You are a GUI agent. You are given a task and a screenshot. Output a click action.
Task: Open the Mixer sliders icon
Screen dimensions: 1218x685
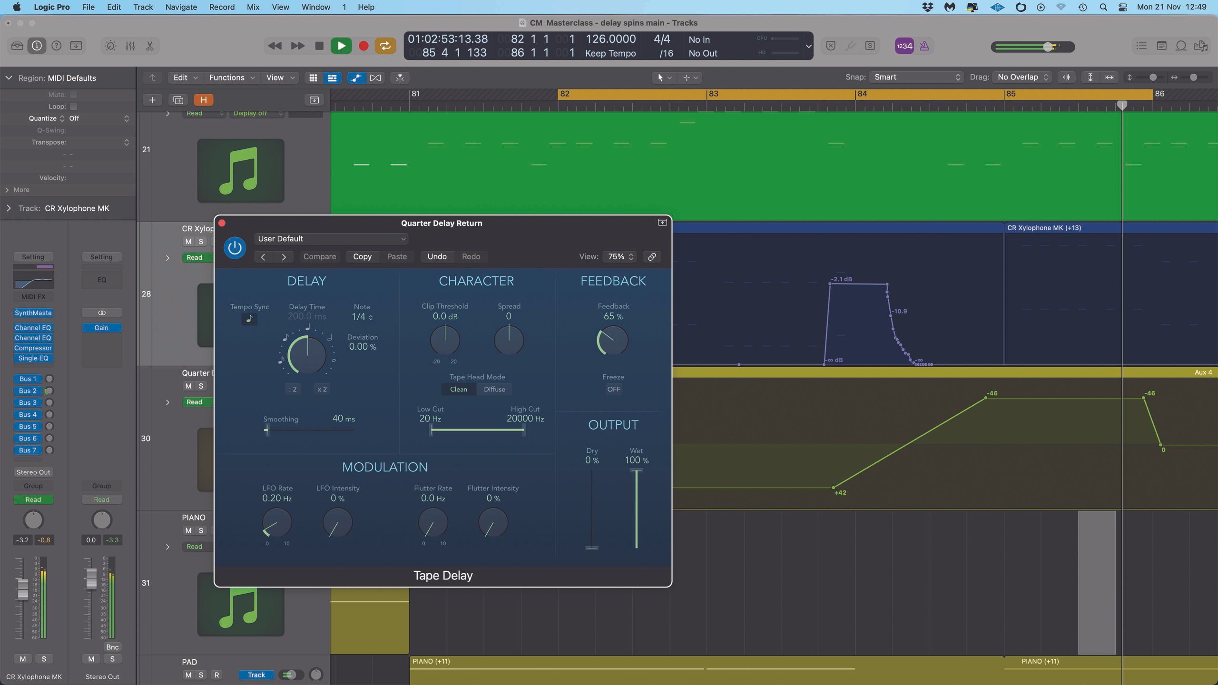click(130, 46)
